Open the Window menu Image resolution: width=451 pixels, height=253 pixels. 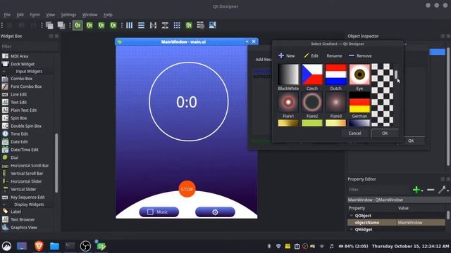[x=89, y=15]
